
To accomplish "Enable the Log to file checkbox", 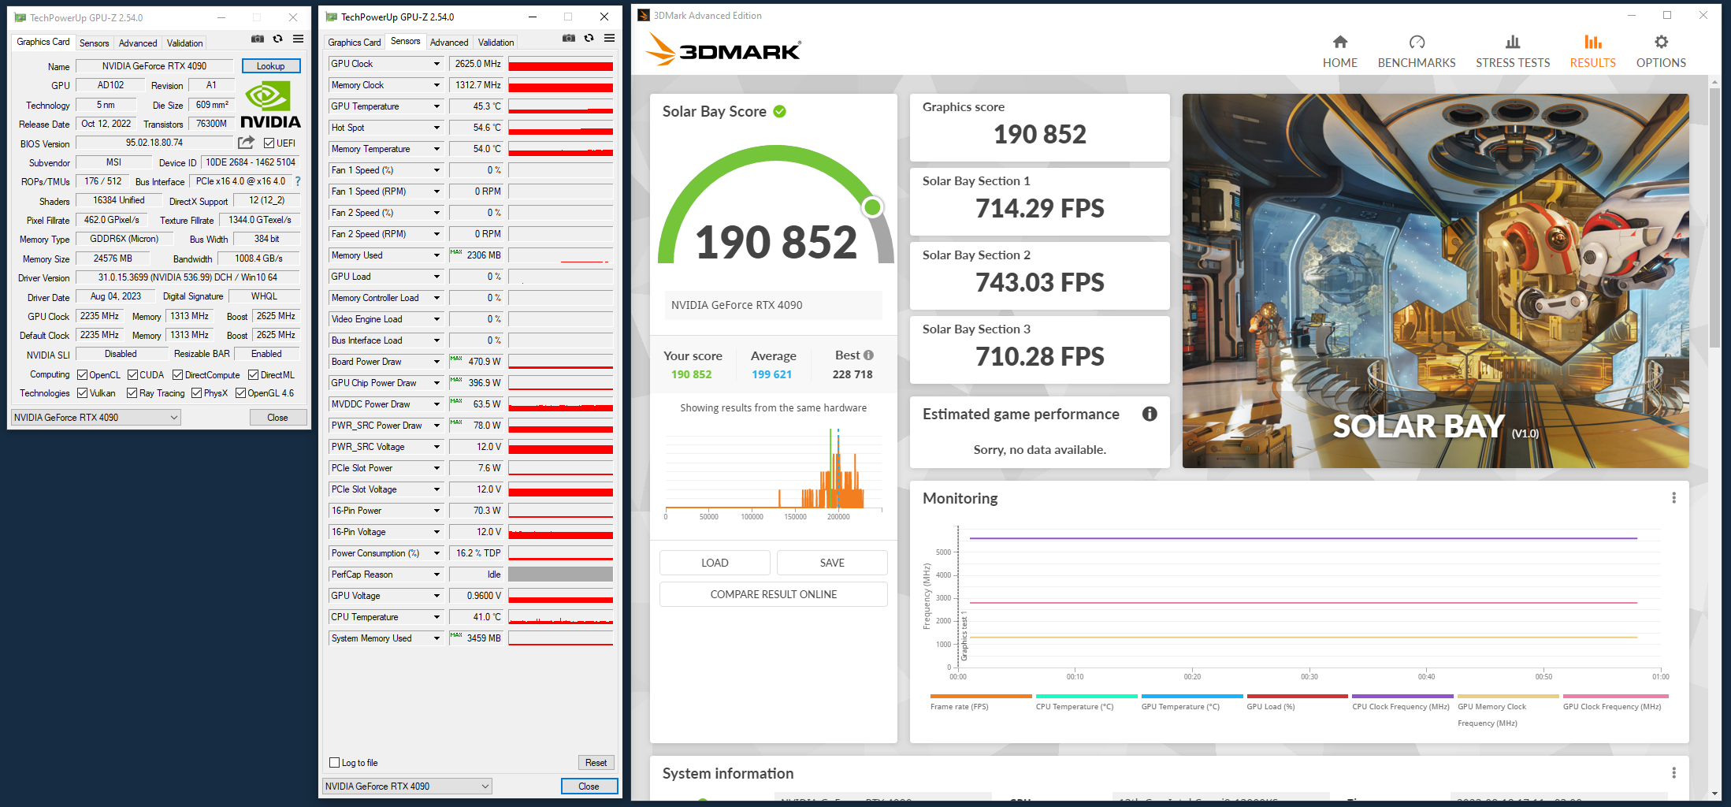I will point(334,763).
